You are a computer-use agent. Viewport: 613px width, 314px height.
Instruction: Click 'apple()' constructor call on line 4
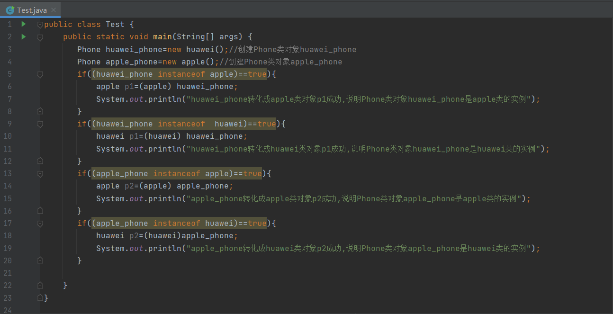(x=198, y=62)
